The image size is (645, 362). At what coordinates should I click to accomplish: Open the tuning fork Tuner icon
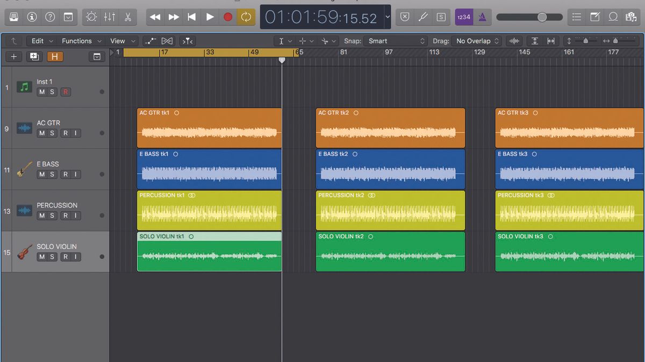424,17
